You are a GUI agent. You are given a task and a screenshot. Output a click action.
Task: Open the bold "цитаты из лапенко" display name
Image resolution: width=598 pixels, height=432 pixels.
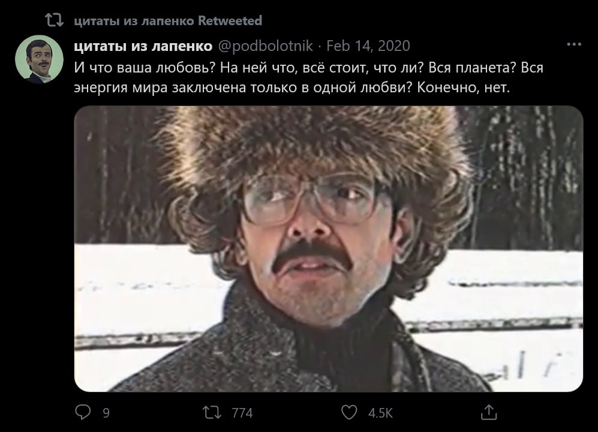143,46
